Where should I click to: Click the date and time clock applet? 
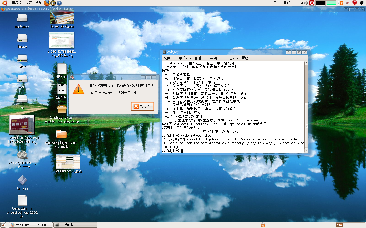tap(287, 3)
